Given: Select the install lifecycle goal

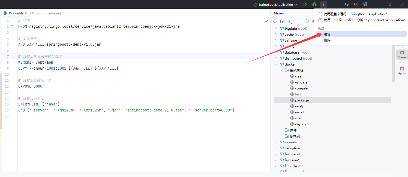Looking at the screenshot, I should pos(299,112).
